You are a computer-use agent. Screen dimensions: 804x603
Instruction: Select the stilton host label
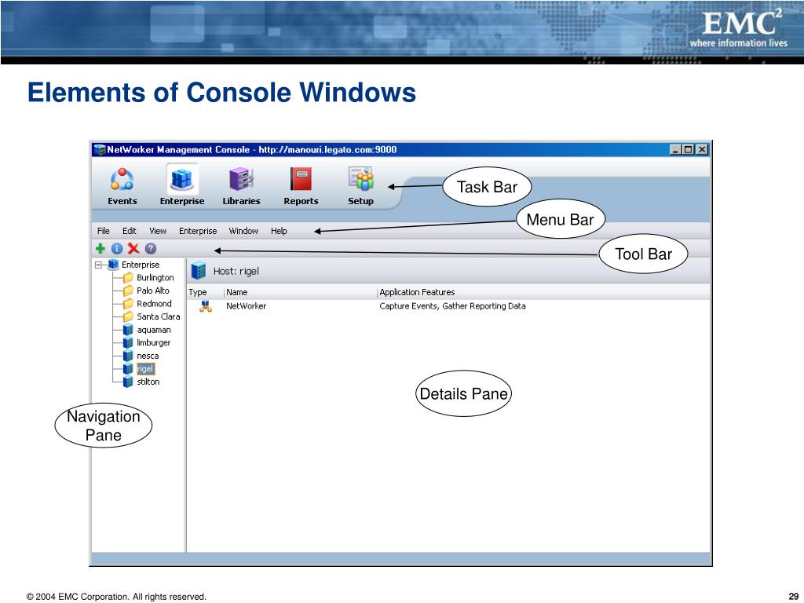point(148,382)
